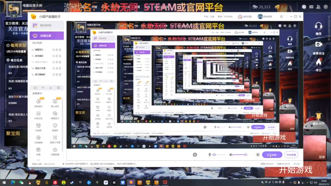Screen dimensions: 331x186
Task: Open the game mail envelope icon
Action: (311, 7)
